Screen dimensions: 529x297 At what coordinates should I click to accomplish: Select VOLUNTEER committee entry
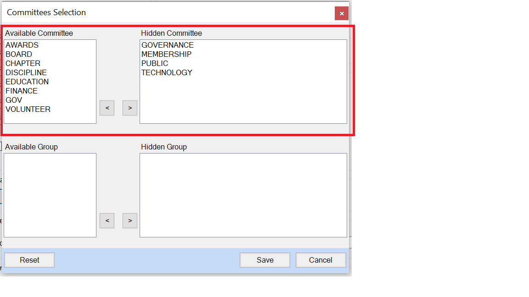28,109
